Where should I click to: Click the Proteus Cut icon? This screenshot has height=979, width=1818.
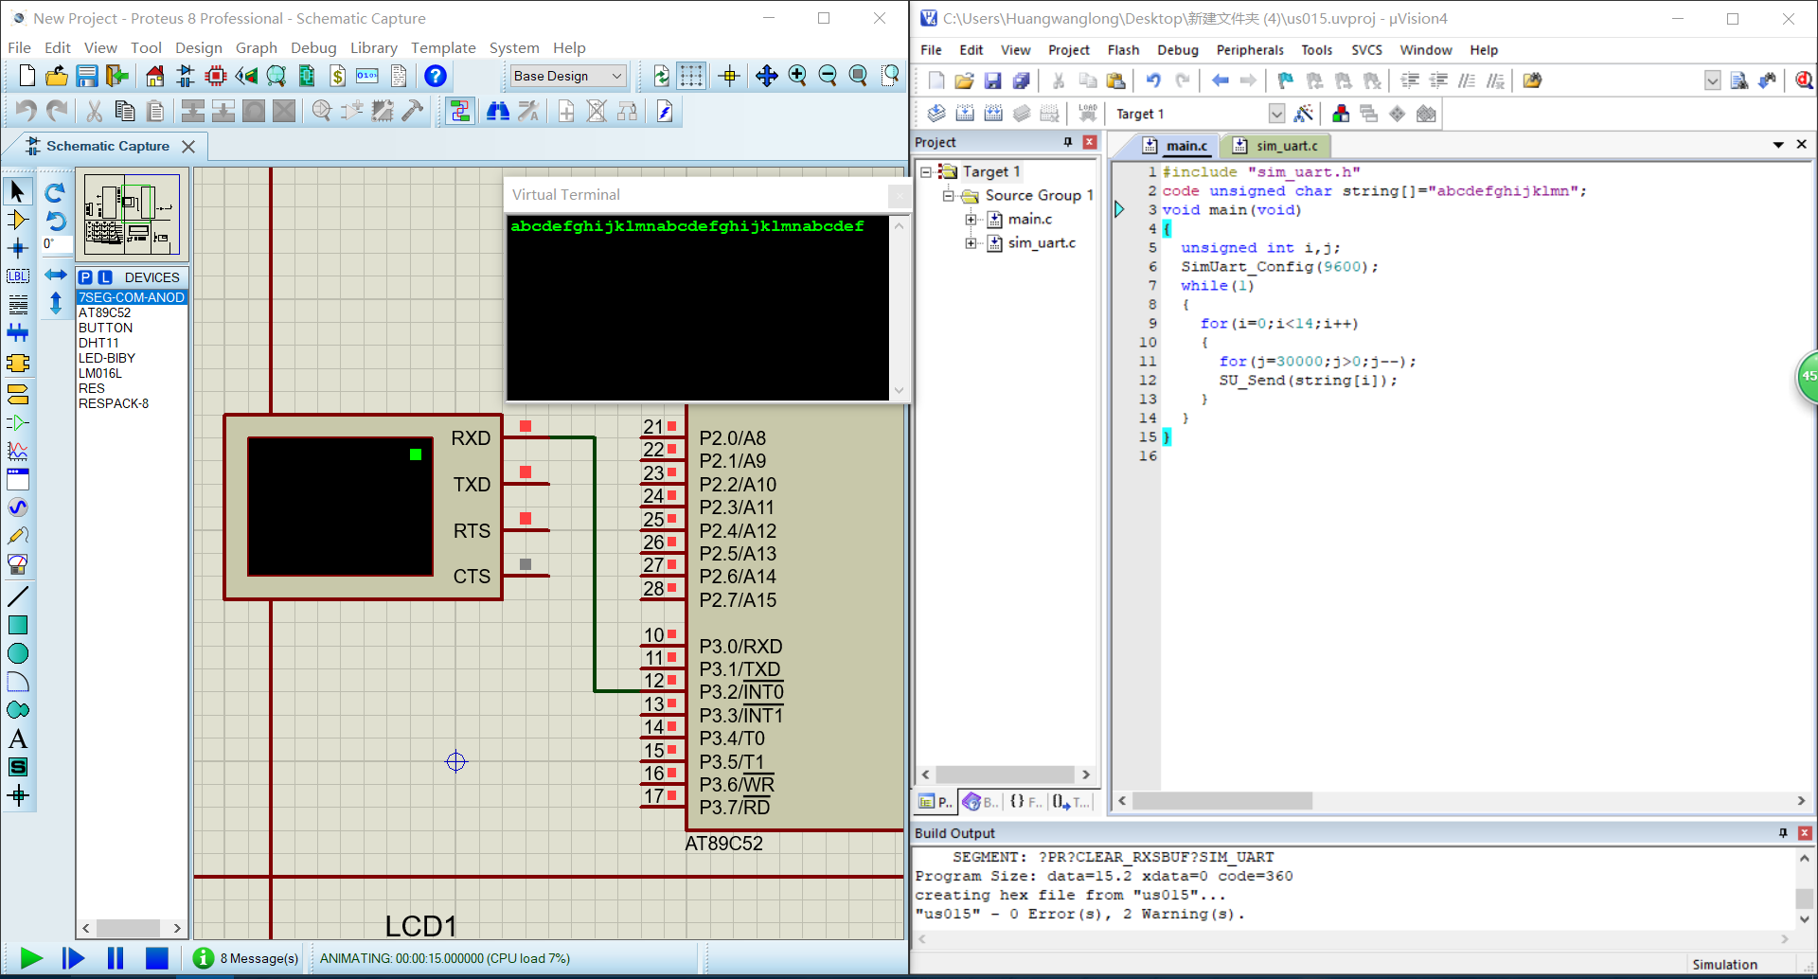point(95,112)
